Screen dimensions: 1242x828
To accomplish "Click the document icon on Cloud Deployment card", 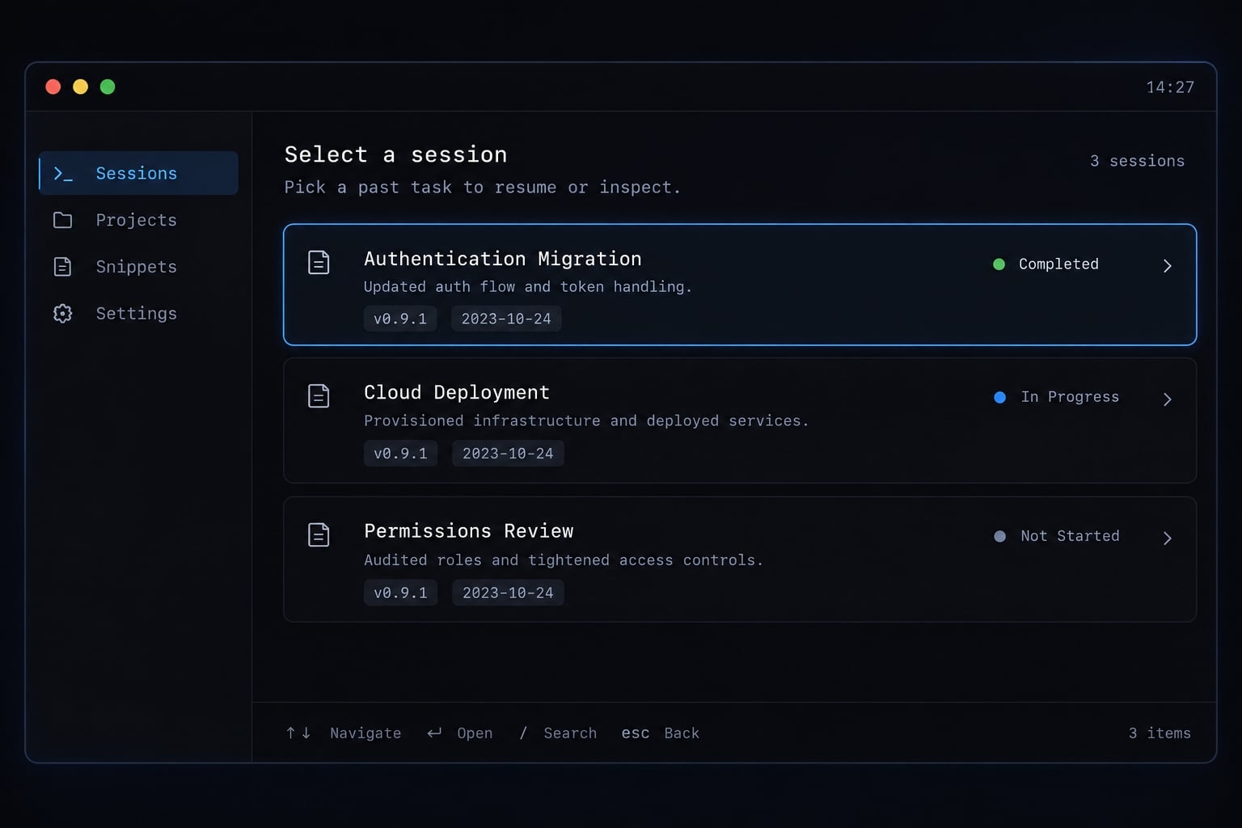I will 319,396.
